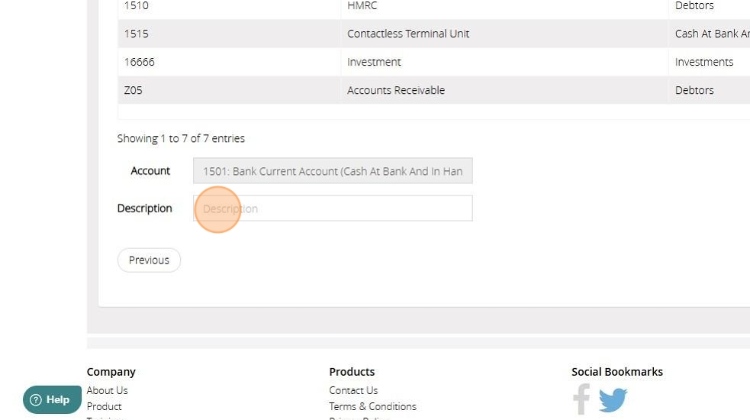
Task: Select the Contactless Terminal Unit row
Action: (x=408, y=34)
